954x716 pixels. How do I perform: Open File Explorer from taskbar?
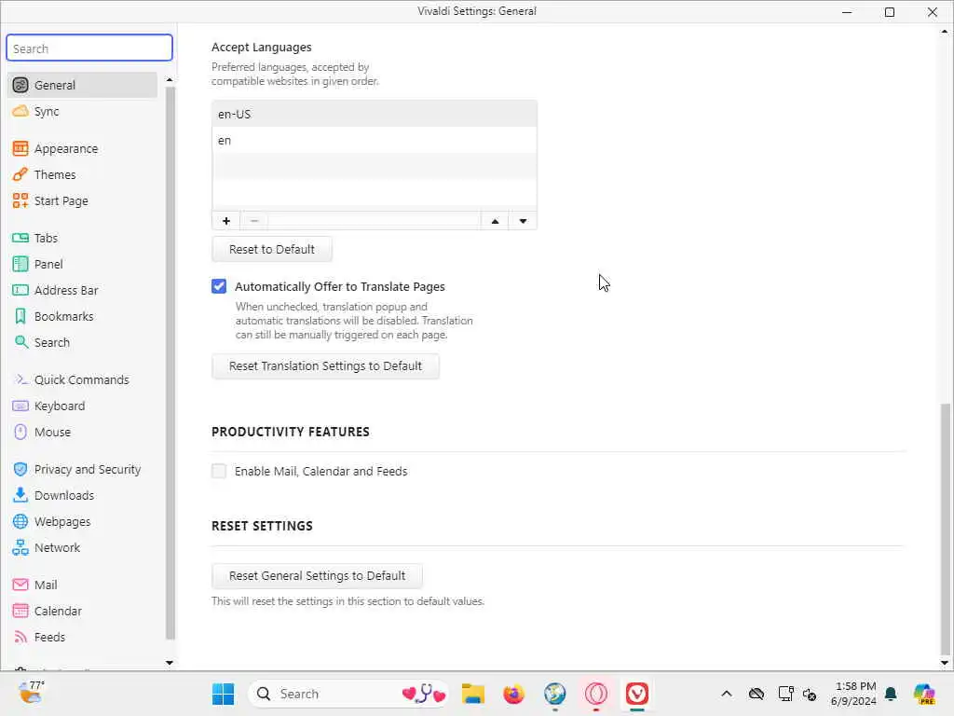point(472,694)
